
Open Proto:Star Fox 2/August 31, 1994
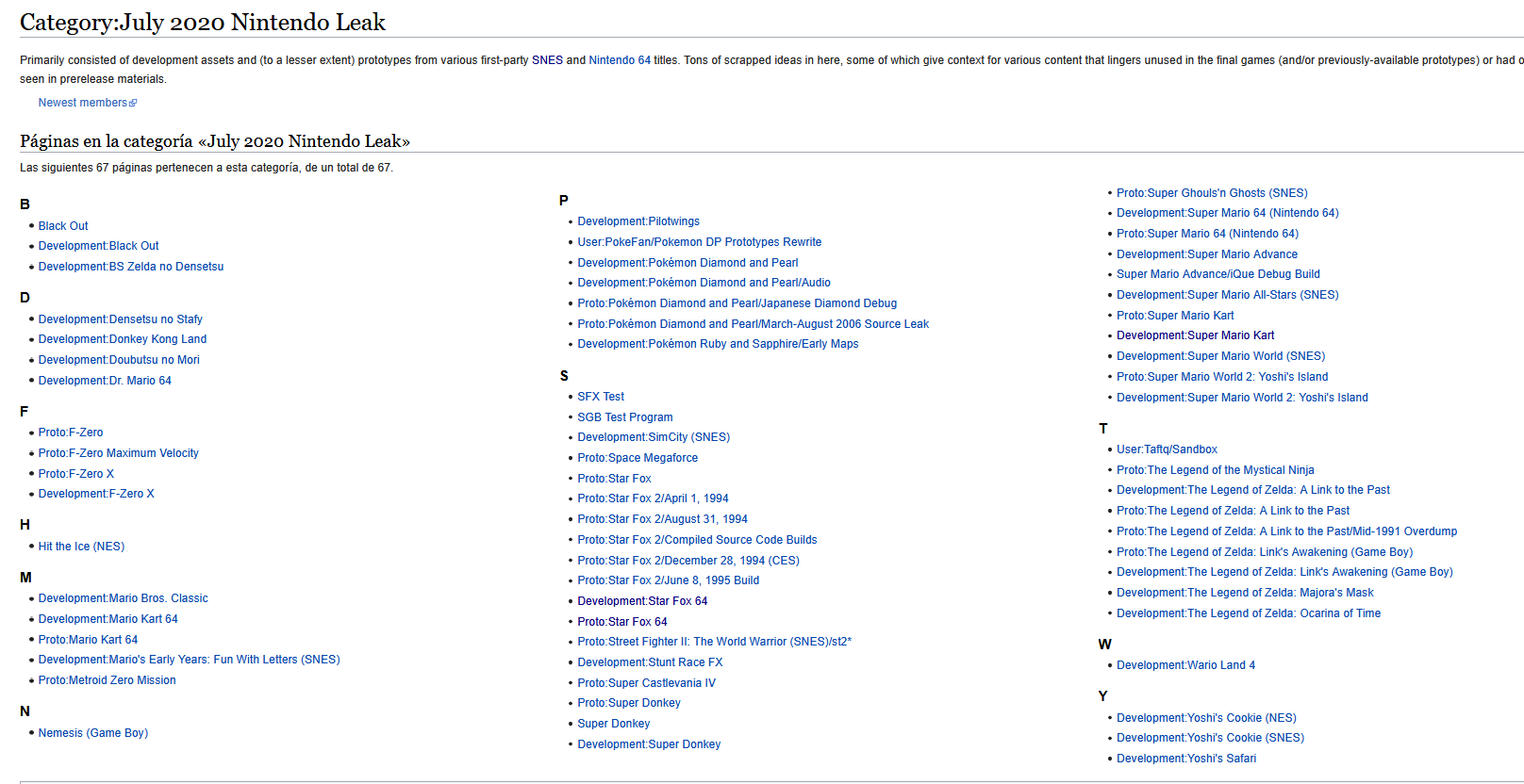coord(663,519)
